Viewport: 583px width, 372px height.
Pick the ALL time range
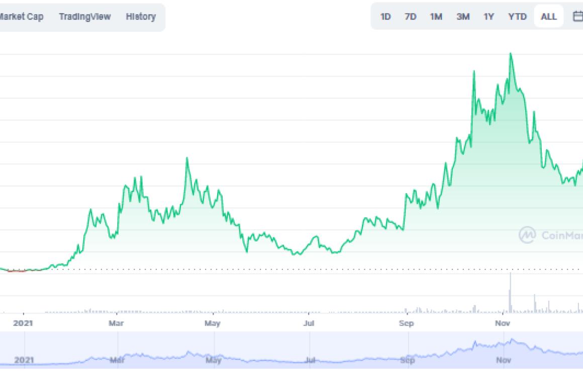tap(549, 17)
